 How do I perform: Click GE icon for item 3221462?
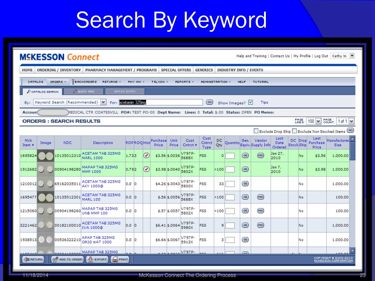tap(245, 225)
